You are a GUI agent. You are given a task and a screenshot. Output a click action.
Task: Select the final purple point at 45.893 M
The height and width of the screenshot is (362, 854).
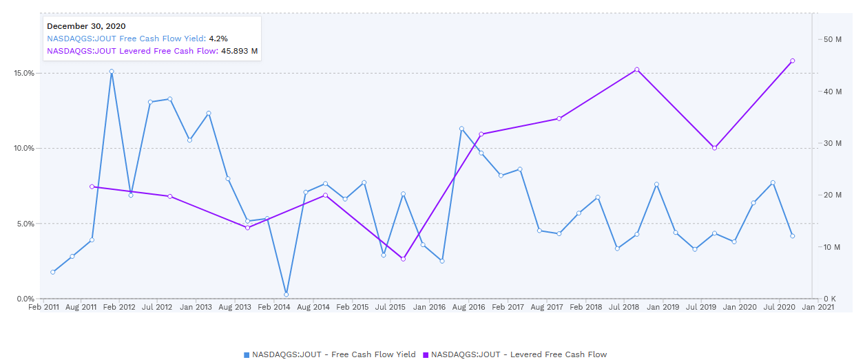tap(793, 61)
